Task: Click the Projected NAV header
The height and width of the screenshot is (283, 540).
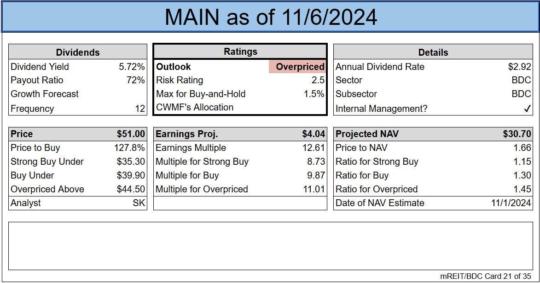Action: pyautogui.click(x=367, y=134)
